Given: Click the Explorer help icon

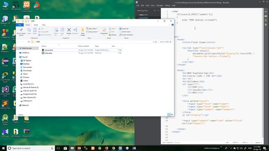Looking at the screenshot, I should point(172,25).
